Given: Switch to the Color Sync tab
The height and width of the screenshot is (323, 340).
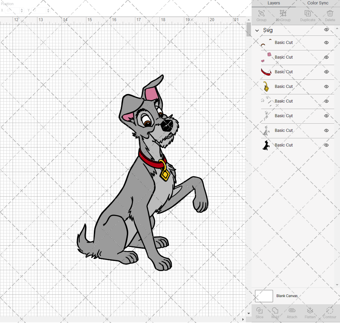Looking at the screenshot, I should [x=318, y=3].
